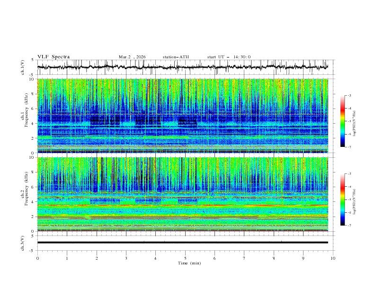Click the time axis tick labeled 3
The height and width of the screenshot is (290, 375).
click(126, 258)
